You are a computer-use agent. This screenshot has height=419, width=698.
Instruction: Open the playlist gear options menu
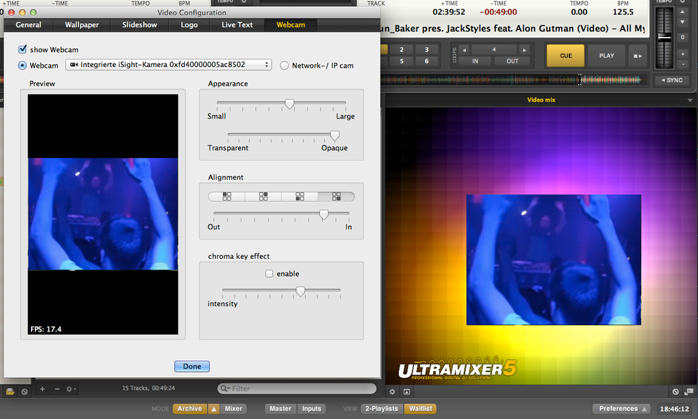click(70, 389)
